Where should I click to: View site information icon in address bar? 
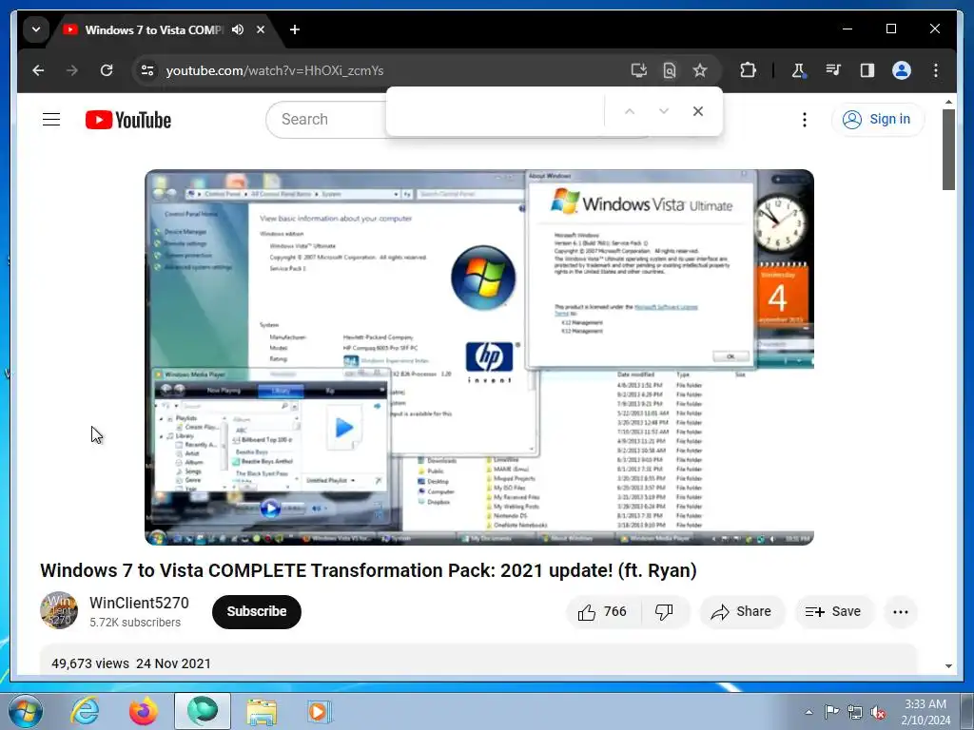pos(147,70)
